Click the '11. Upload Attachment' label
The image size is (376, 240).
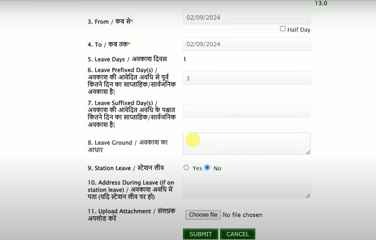(132, 214)
